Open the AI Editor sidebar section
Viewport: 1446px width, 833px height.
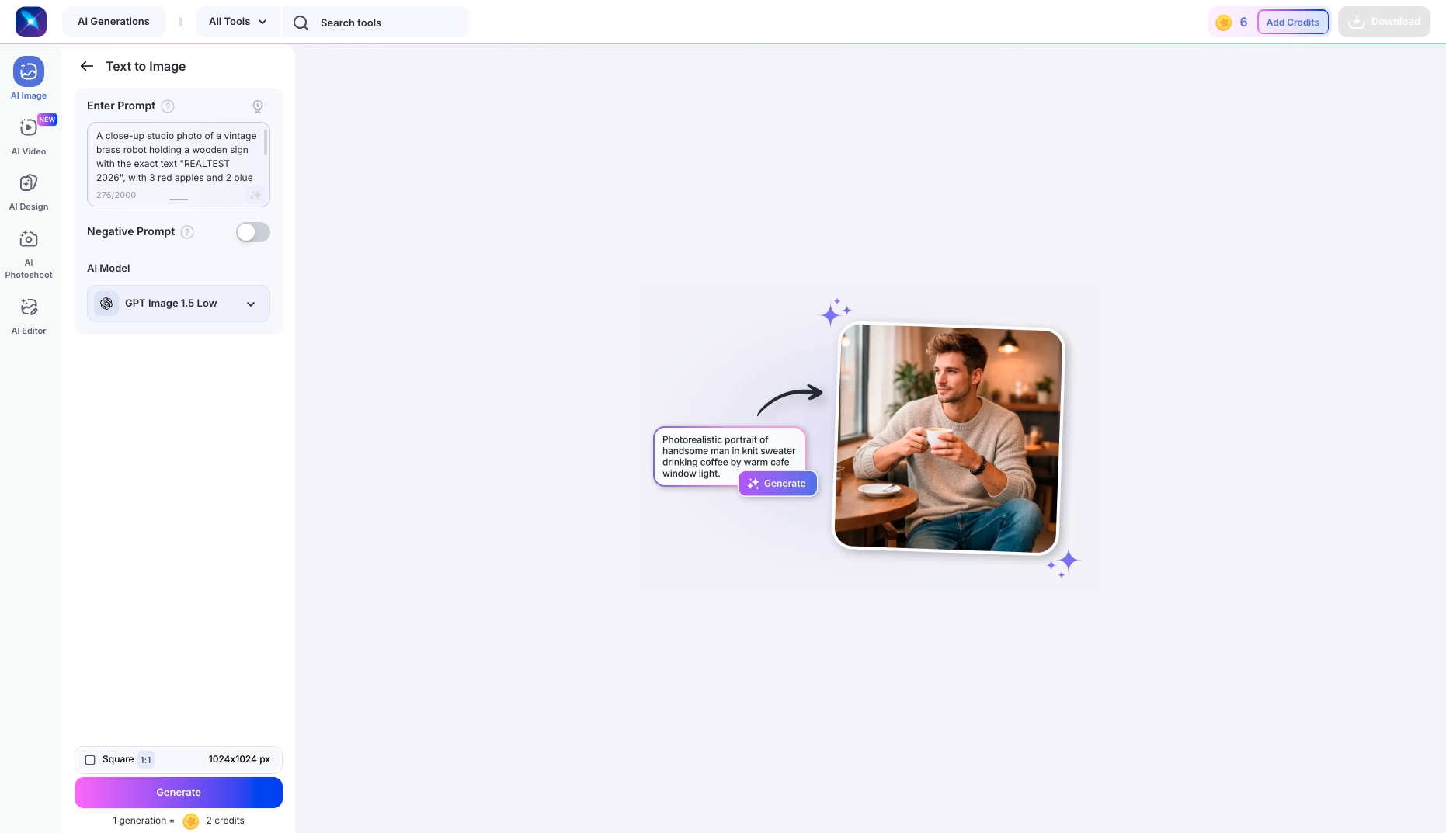(x=29, y=316)
